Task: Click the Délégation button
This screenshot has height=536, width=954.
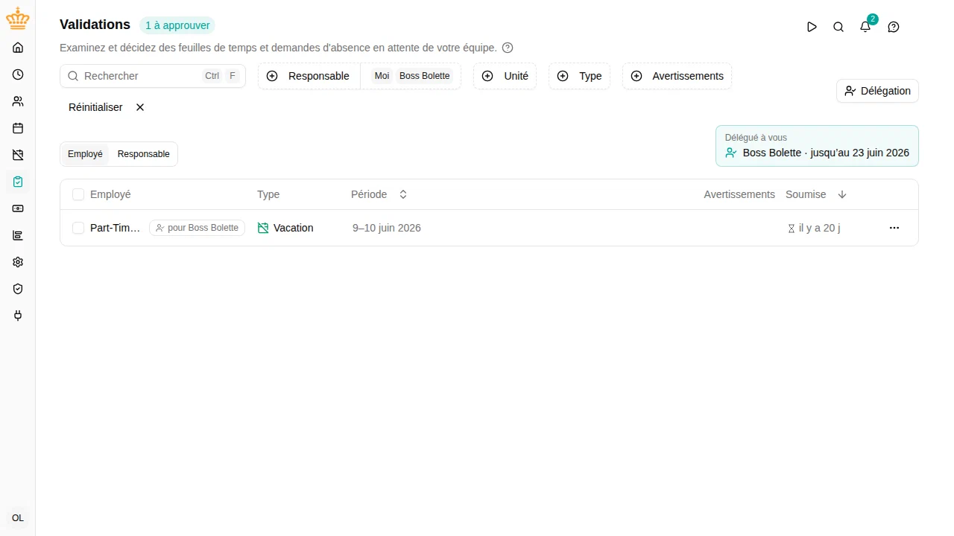Action: click(877, 91)
